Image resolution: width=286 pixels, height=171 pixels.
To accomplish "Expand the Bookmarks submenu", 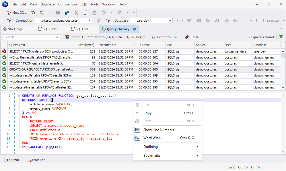I will click(168, 156).
